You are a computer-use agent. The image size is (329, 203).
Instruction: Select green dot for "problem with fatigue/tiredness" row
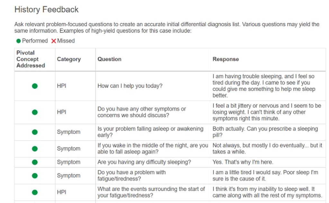pos(35,176)
